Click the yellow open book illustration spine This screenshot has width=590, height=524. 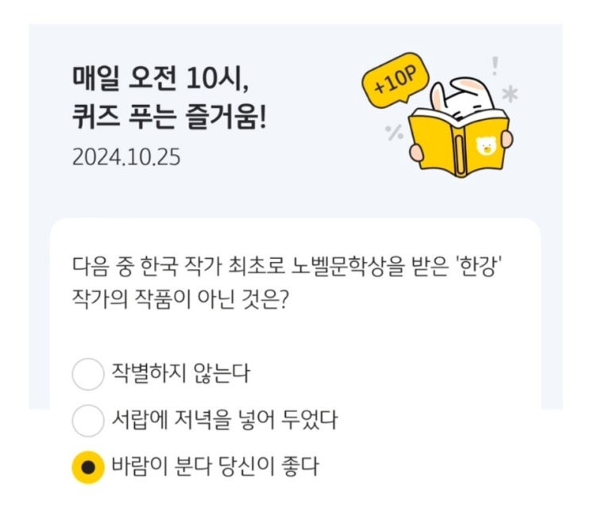(460, 152)
